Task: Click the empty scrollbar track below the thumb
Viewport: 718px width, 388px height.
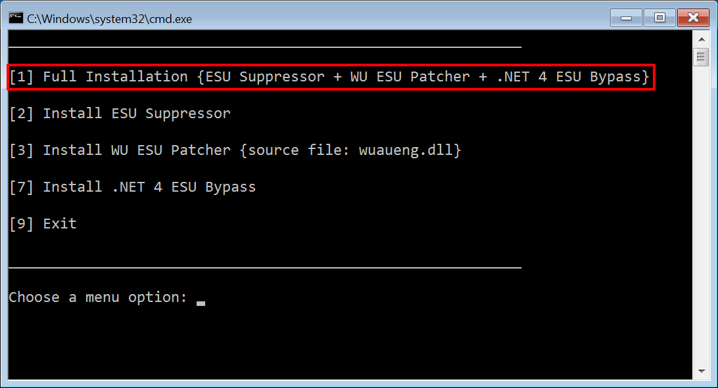Action: pyautogui.click(x=701, y=215)
